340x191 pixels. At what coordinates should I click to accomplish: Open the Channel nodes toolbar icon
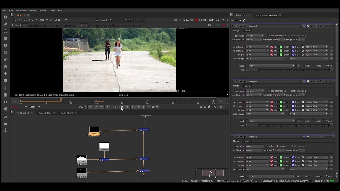point(5,38)
